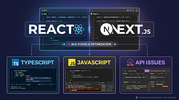Select the Network tab in API panel
Viewport: 179px width, 100px height.
point(152,82)
